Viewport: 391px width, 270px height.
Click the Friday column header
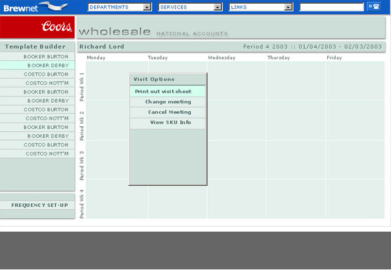click(334, 58)
